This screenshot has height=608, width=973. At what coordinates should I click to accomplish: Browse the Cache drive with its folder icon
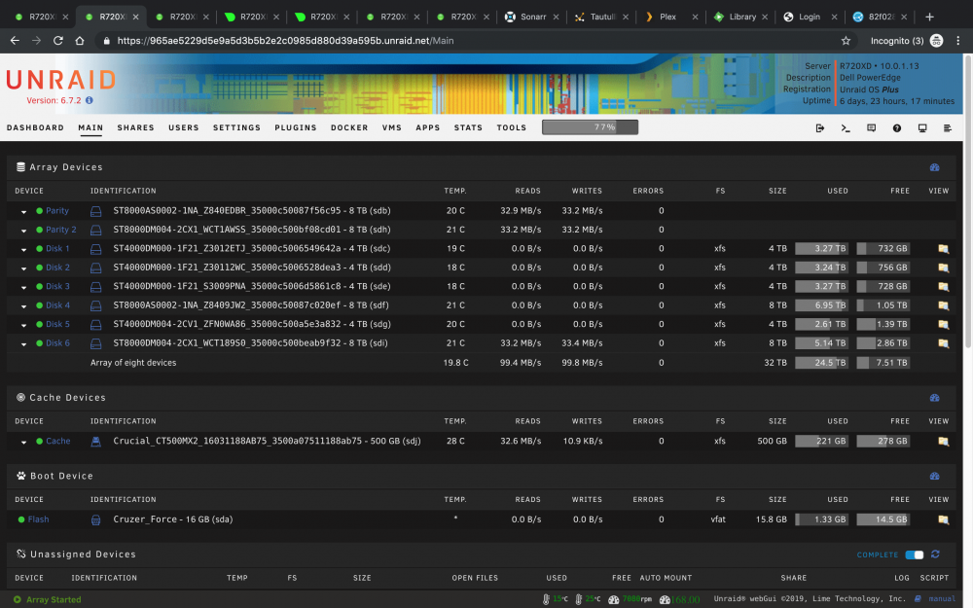coord(943,441)
